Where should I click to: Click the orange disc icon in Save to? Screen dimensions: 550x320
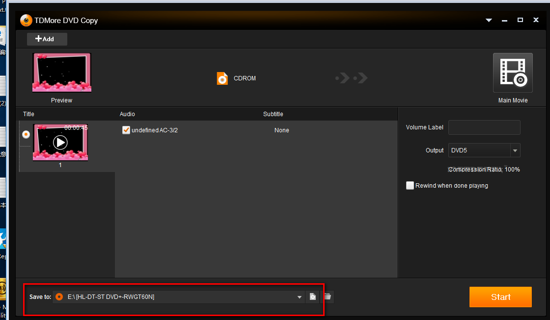pyautogui.click(x=59, y=297)
